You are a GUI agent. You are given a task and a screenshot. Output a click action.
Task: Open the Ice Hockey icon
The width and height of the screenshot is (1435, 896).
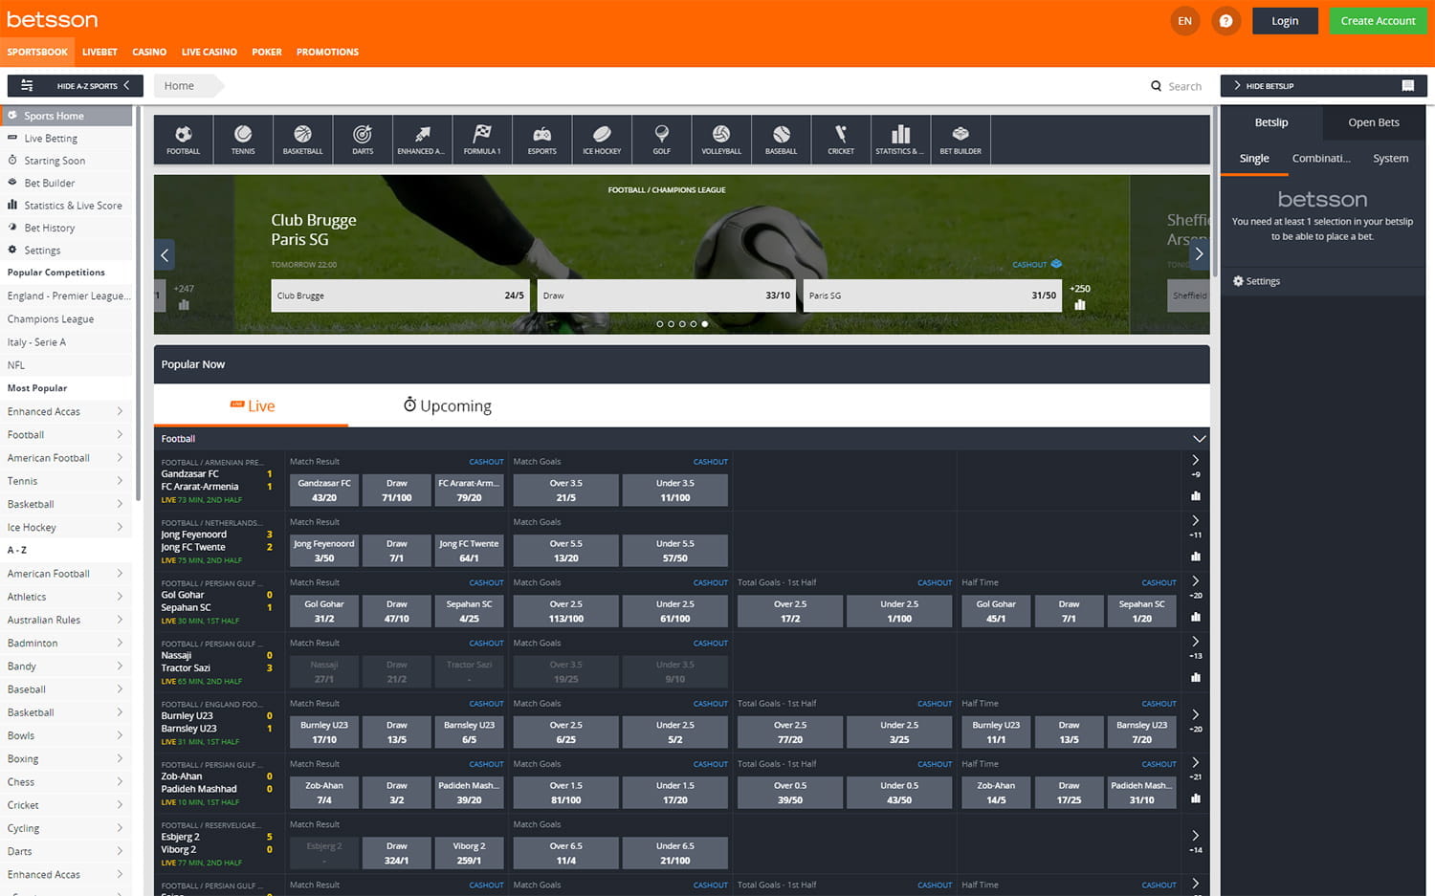click(602, 140)
